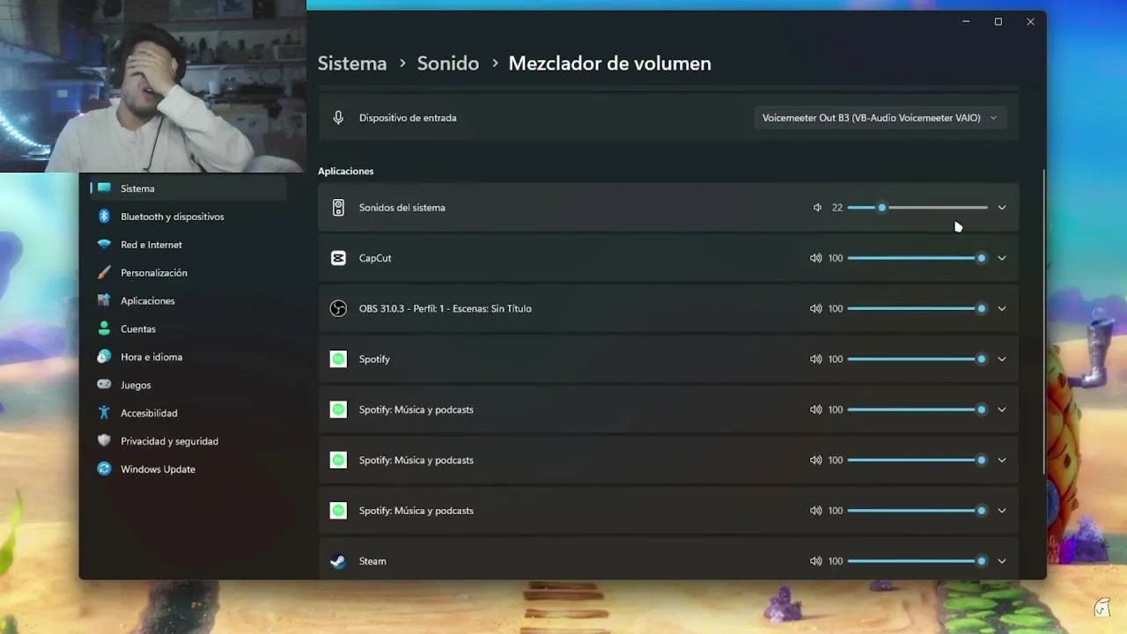Viewport: 1127px width, 634px height.
Task: Click the Sistema monitor icon in sidebar
Action: pyautogui.click(x=104, y=188)
